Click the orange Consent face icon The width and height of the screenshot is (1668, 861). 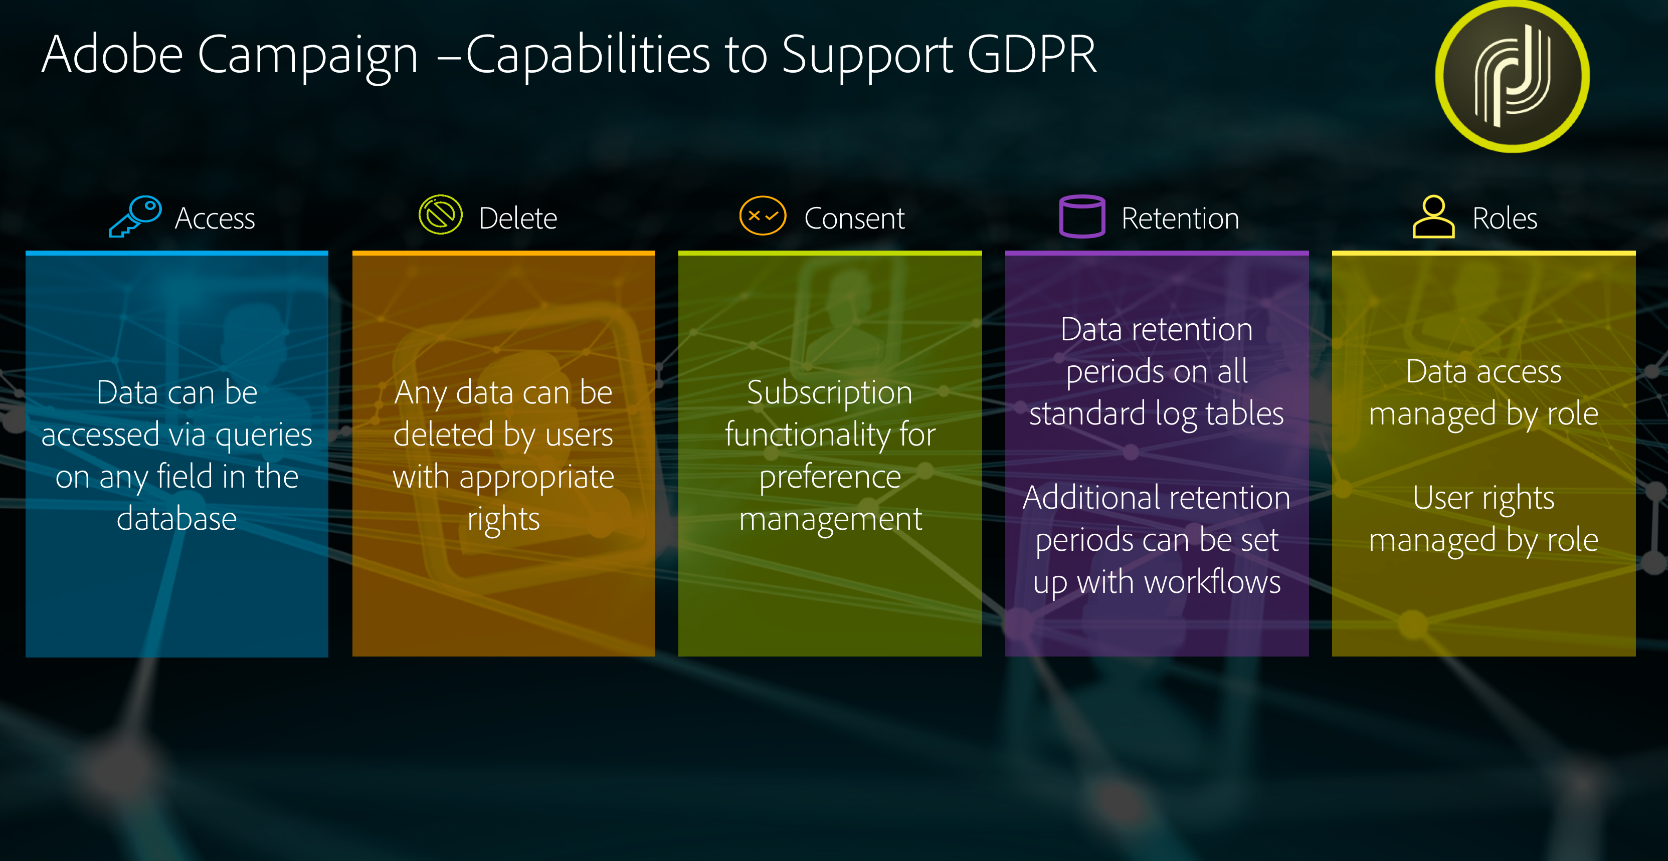coord(763,216)
